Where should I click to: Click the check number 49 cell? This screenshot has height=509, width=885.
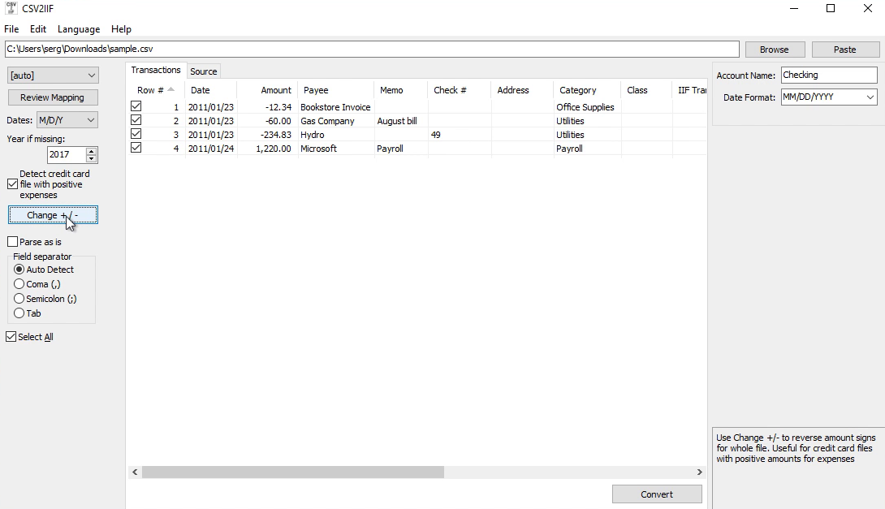(460, 135)
